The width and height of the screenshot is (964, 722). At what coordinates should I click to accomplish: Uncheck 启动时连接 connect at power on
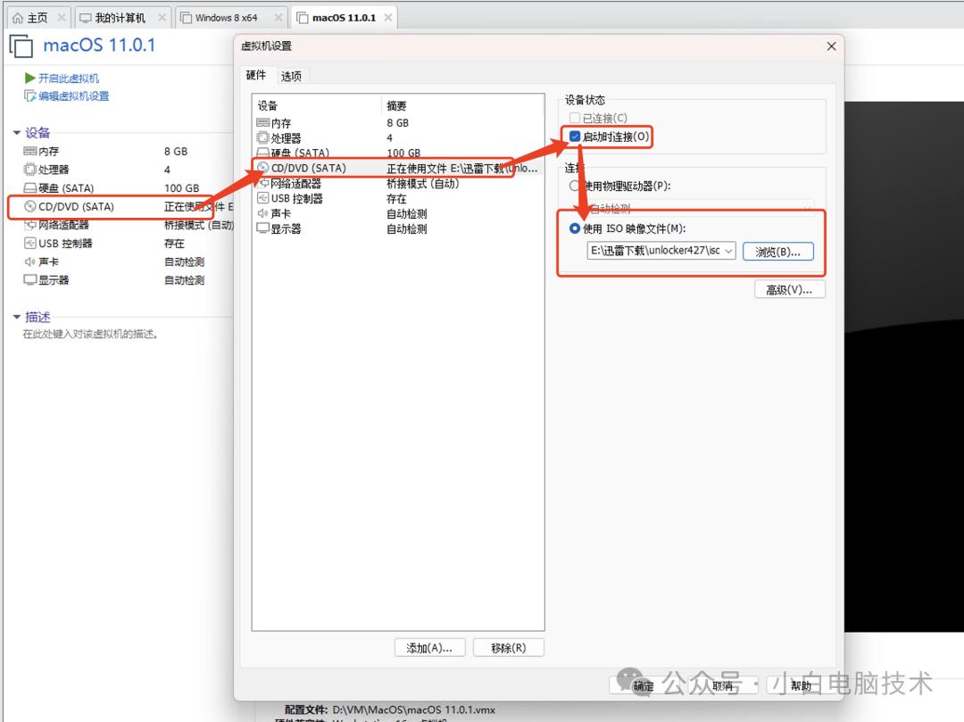pos(576,137)
